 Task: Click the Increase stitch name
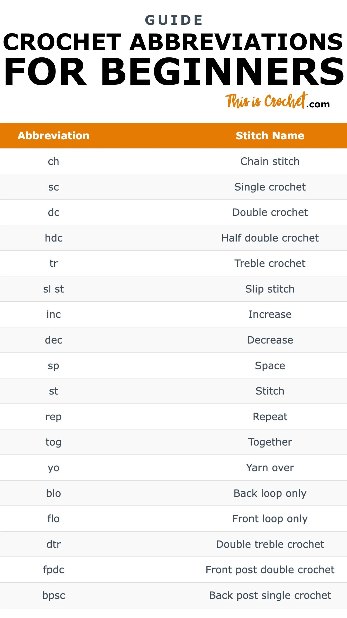tap(270, 314)
